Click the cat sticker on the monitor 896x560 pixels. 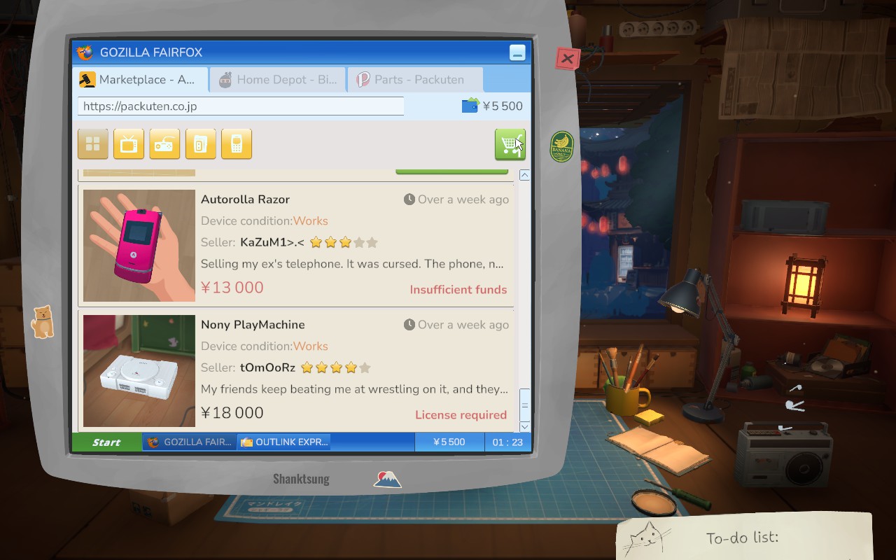43,322
